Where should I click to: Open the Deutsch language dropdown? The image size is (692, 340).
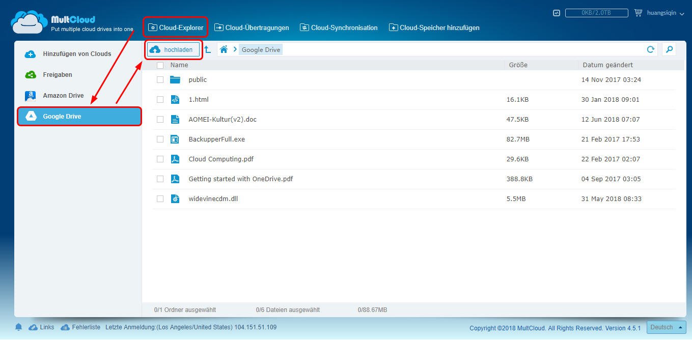[x=667, y=327]
